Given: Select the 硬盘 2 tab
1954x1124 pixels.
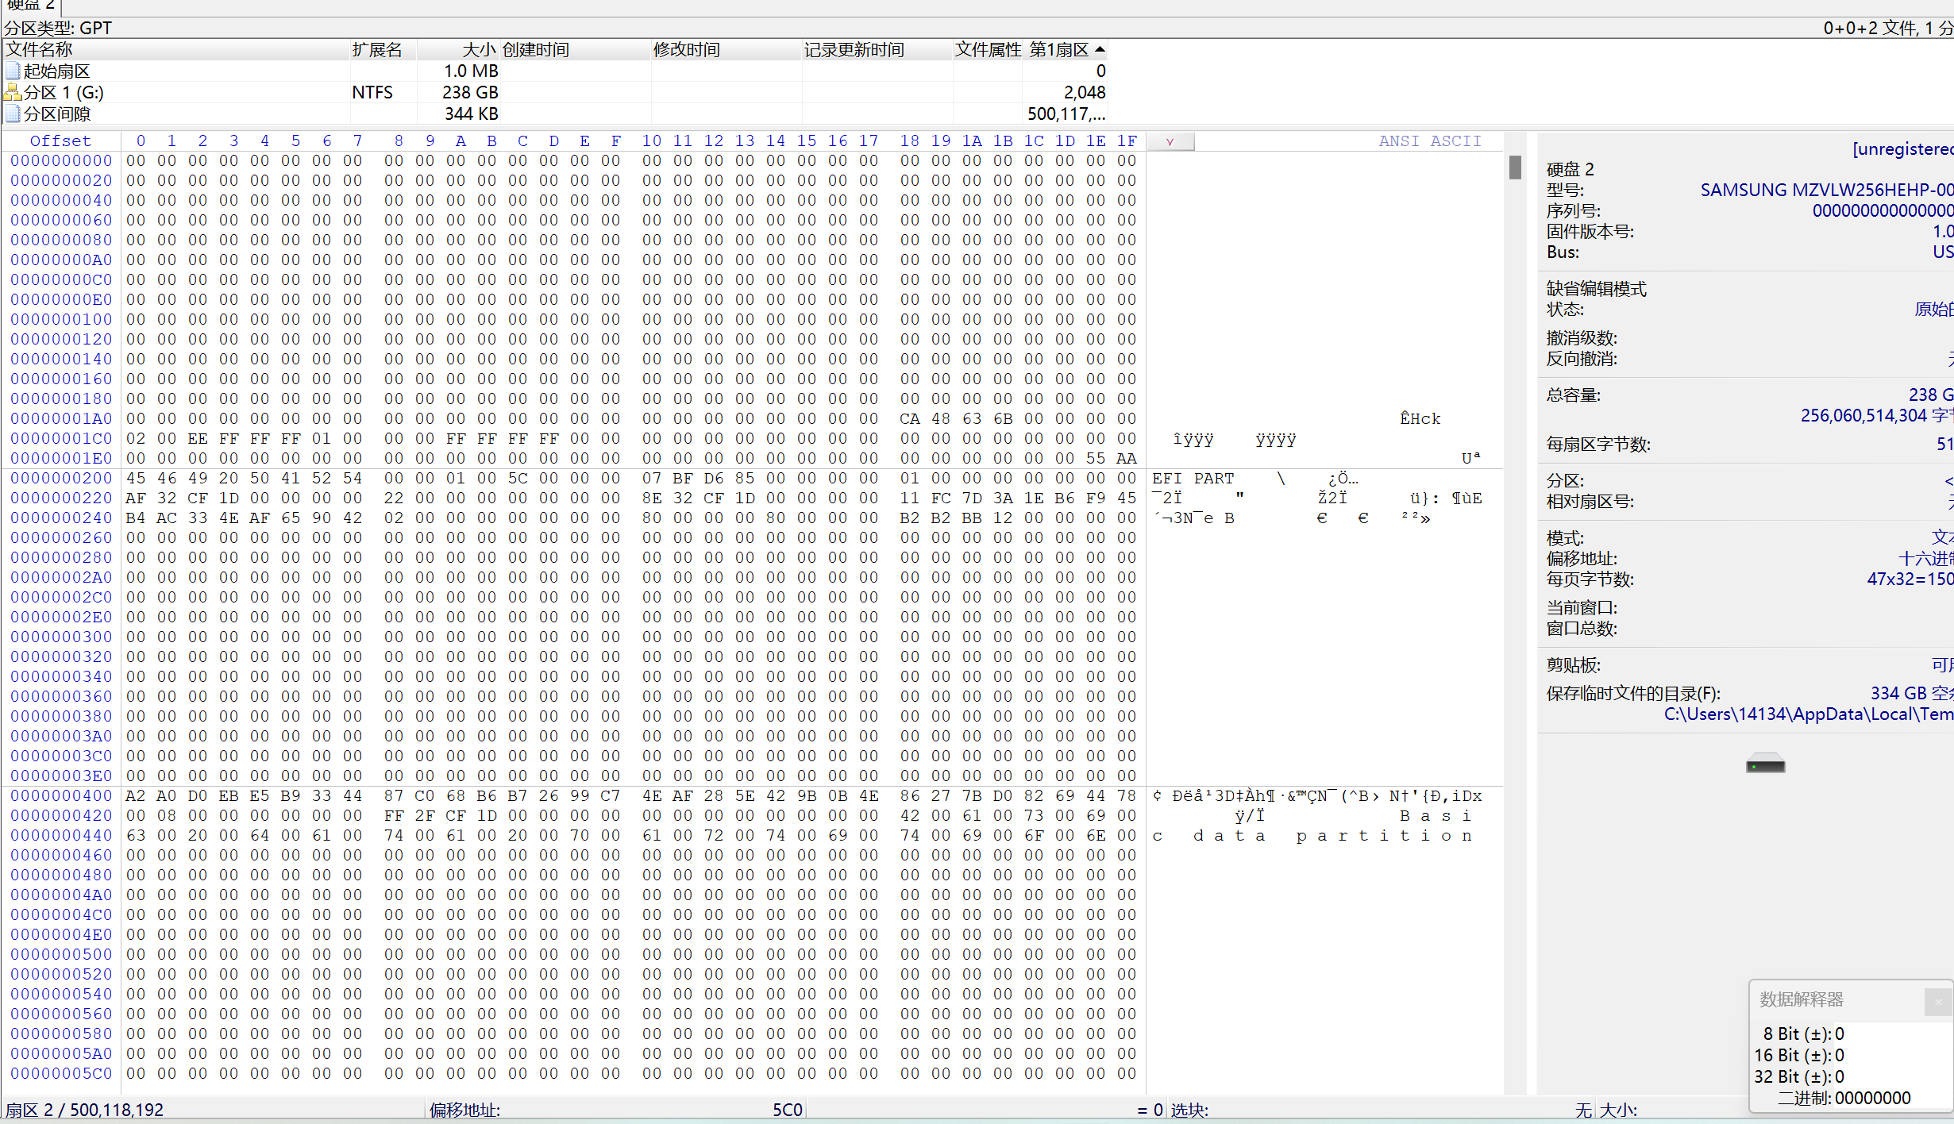Looking at the screenshot, I should click(x=32, y=6).
